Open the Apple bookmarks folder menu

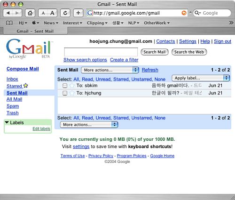(x=36, y=23)
